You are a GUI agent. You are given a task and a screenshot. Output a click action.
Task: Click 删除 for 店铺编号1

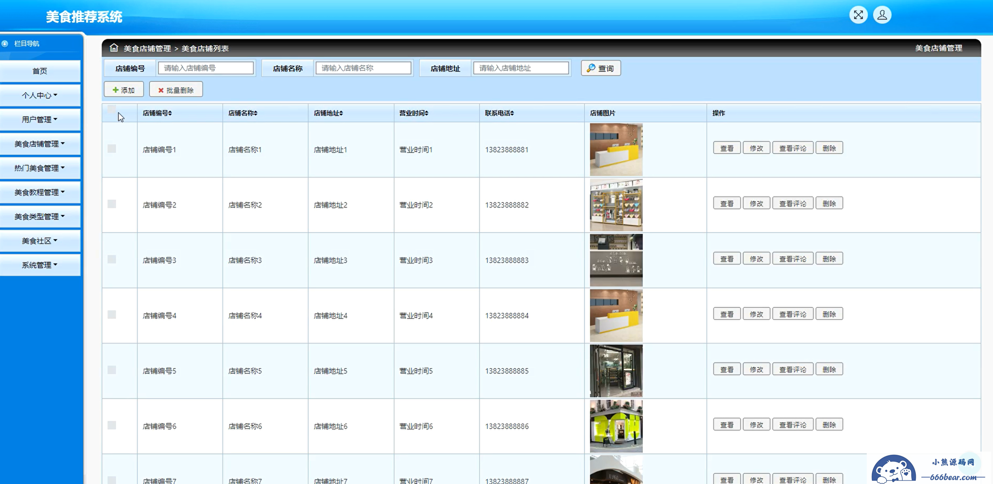coord(829,148)
